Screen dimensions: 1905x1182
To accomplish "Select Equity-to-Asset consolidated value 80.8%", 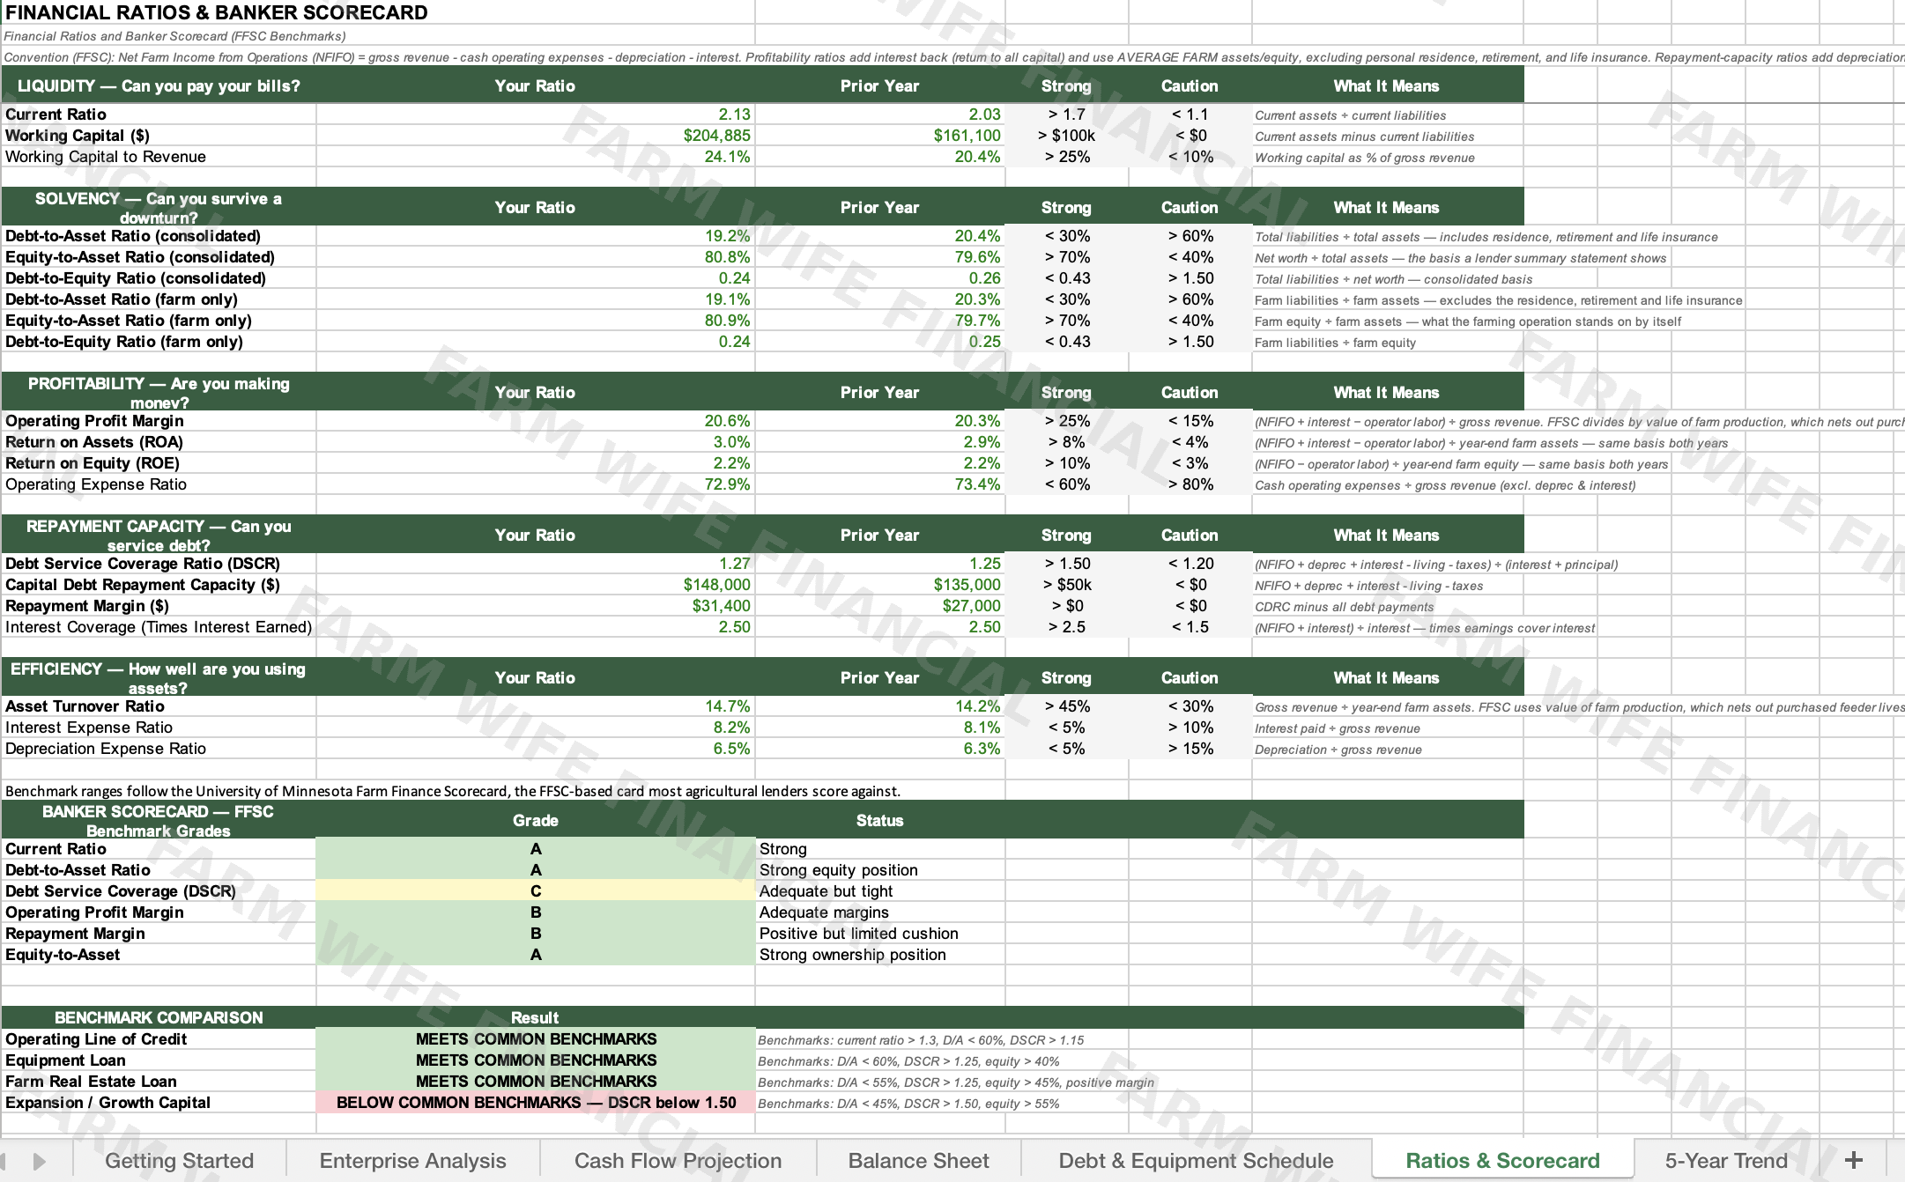I will coord(535,257).
